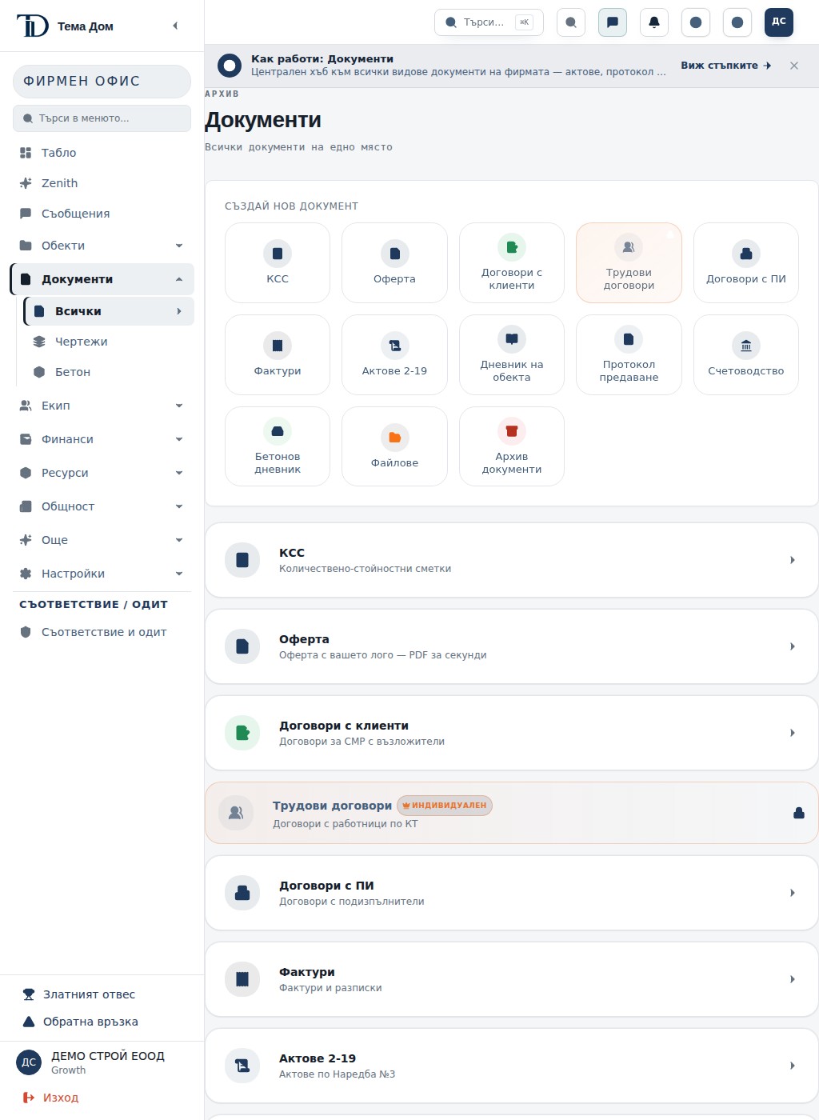Expand the Екип sidebar menu
The height and width of the screenshot is (1120, 819).
(102, 406)
